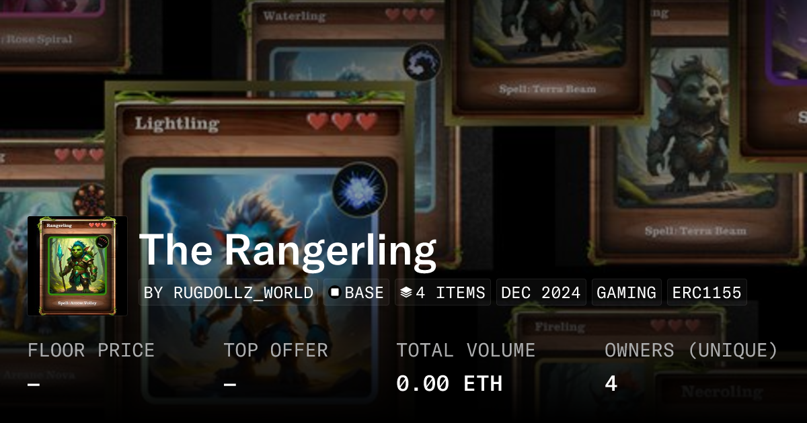Click the TOTAL VOLUME 0.00 ETH value
The image size is (807, 423).
click(x=449, y=383)
